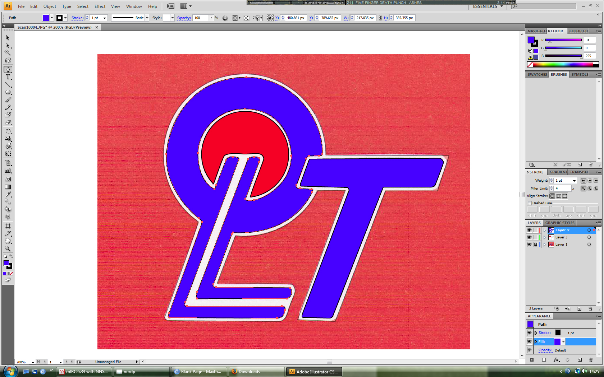
Task: Click the Opacity value field showing 100
Action: coord(201,18)
